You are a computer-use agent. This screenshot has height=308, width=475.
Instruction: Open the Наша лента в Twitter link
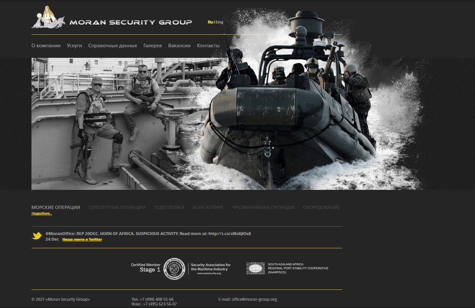pos(82,239)
